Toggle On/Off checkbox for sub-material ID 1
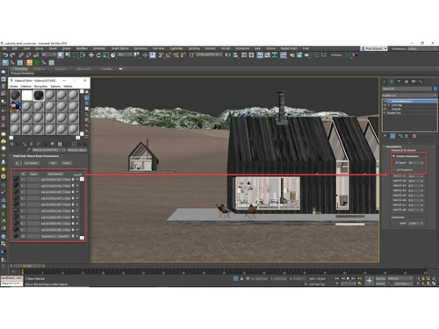The image size is (439, 329). [77, 179]
